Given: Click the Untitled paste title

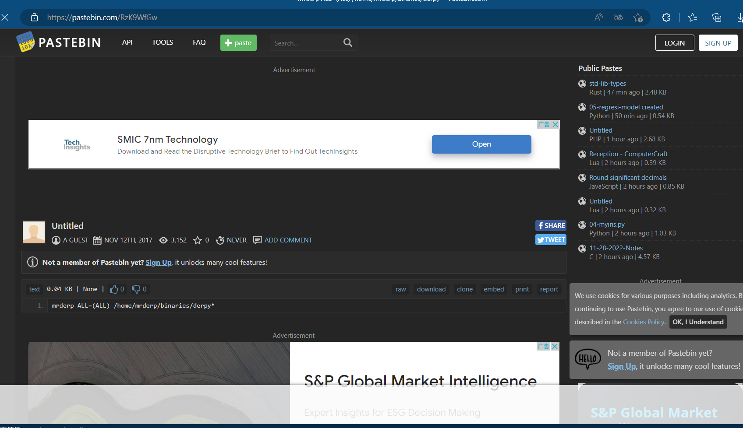Looking at the screenshot, I should 67,226.
